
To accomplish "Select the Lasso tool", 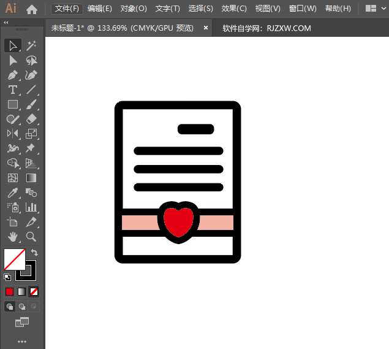I will (x=31, y=60).
